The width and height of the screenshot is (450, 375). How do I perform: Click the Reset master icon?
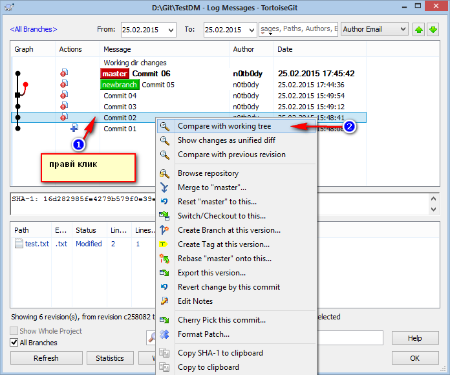click(x=164, y=202)
